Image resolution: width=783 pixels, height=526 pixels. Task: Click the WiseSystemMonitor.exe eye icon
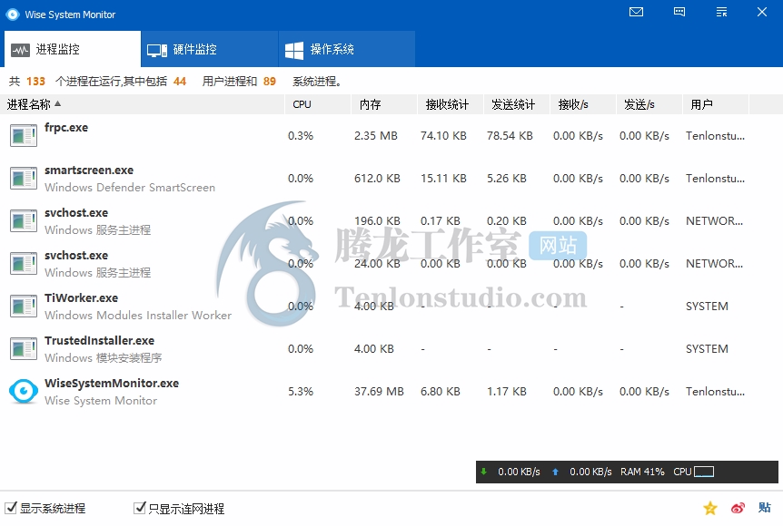[x=24, y=392]
